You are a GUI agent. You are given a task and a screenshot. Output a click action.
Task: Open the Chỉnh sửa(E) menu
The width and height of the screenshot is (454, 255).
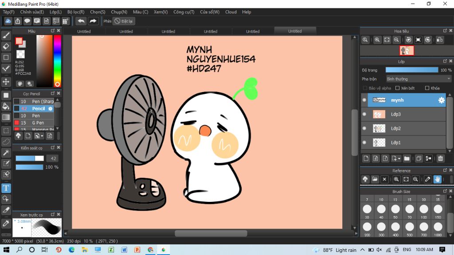[x=32, y=12]
